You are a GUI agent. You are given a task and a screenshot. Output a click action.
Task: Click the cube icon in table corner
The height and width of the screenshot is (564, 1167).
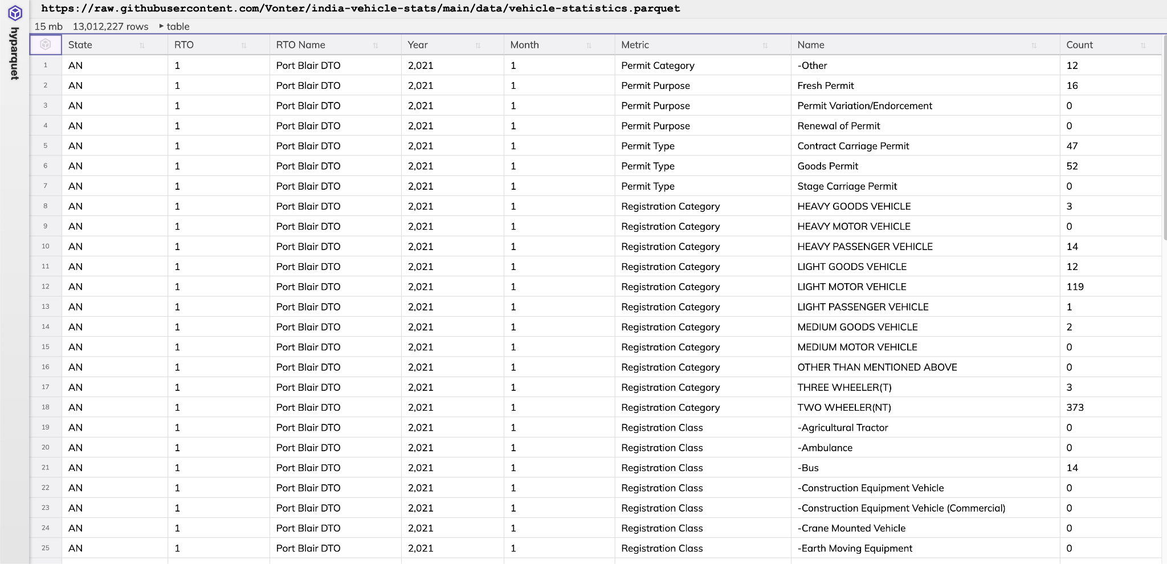pyautogui.click(x=46, y=44)
